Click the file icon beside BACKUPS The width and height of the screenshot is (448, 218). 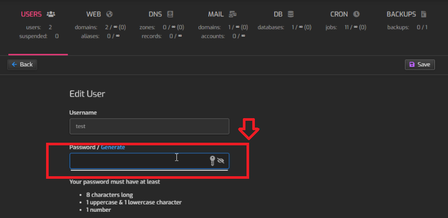tap(423, 14)
